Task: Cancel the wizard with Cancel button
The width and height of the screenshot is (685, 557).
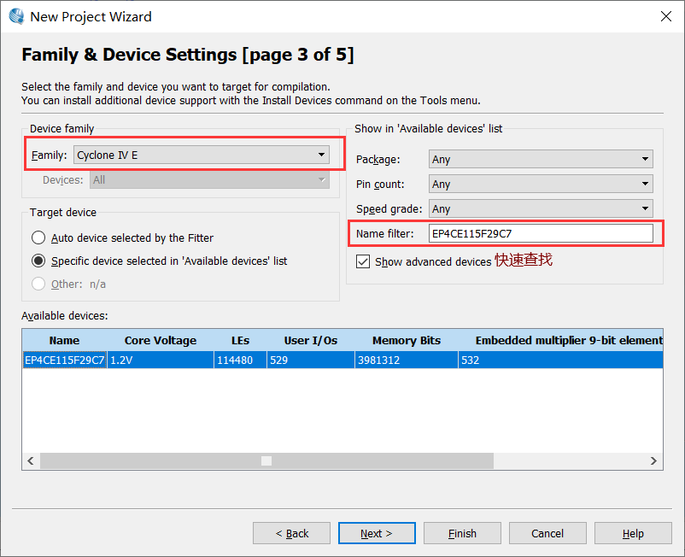Action: [547, 533]
